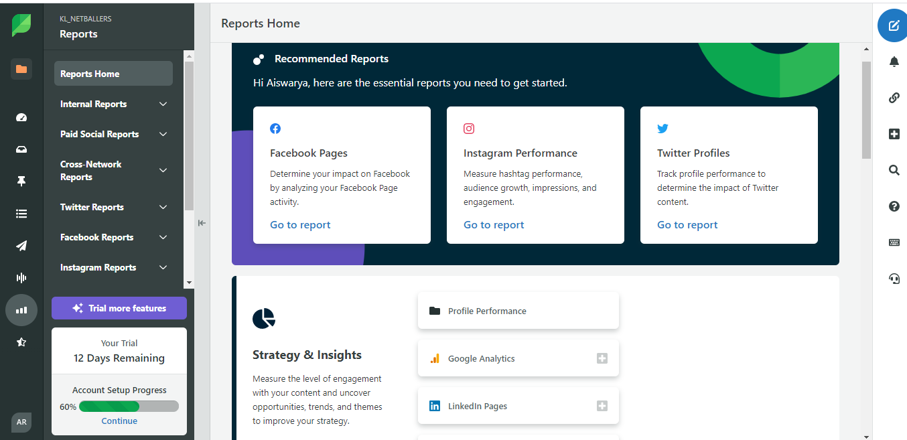Image resolution: width=907 pixels, height=440 pixels.
Task: Open the listening waveform icon
Action: (x=21, y=278)
